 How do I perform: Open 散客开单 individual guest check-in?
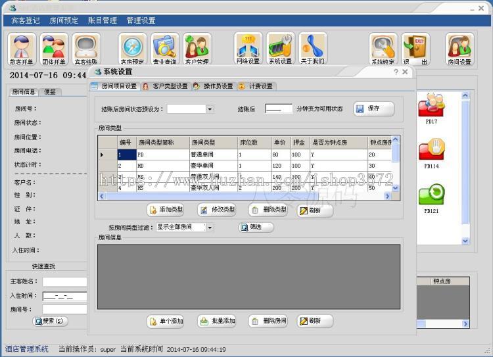(22, 49)
